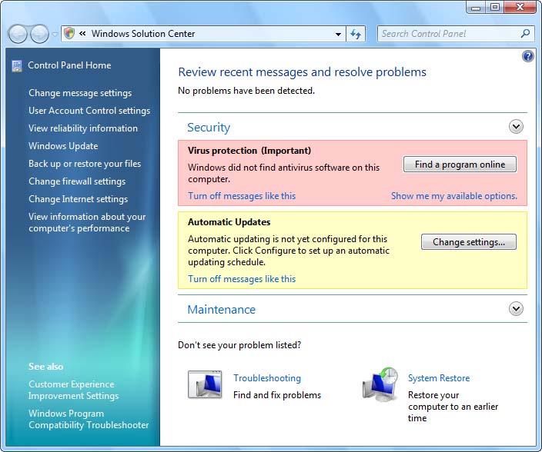Collapse the Security section chevron

click(516, 127)
